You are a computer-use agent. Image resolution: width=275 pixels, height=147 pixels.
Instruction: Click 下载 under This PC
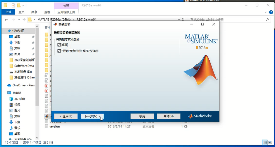17,122
